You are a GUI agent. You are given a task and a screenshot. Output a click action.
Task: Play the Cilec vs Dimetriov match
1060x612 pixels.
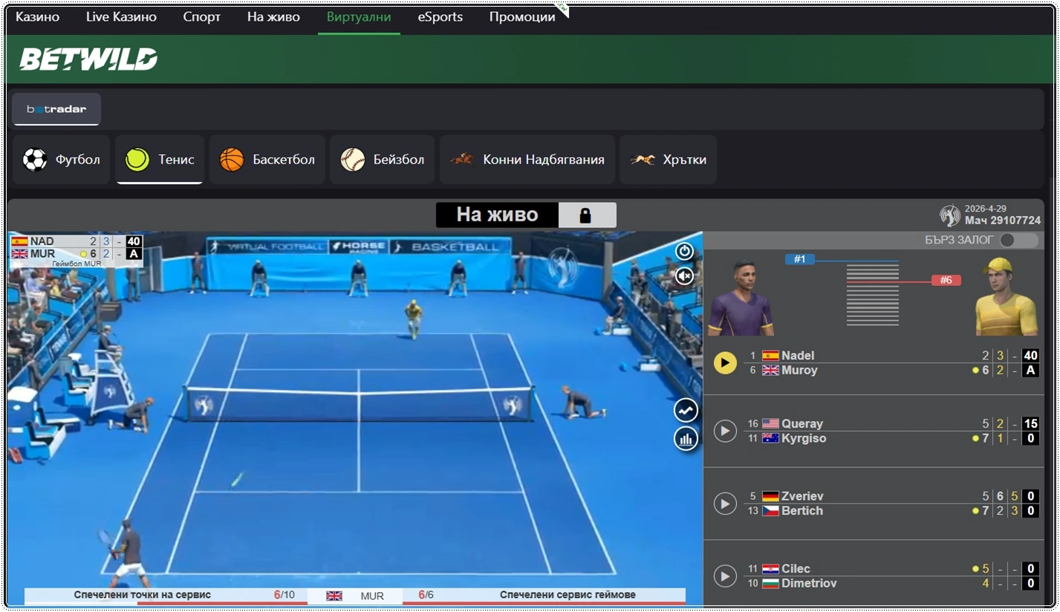pyautogui.click(x=725, y=576)
